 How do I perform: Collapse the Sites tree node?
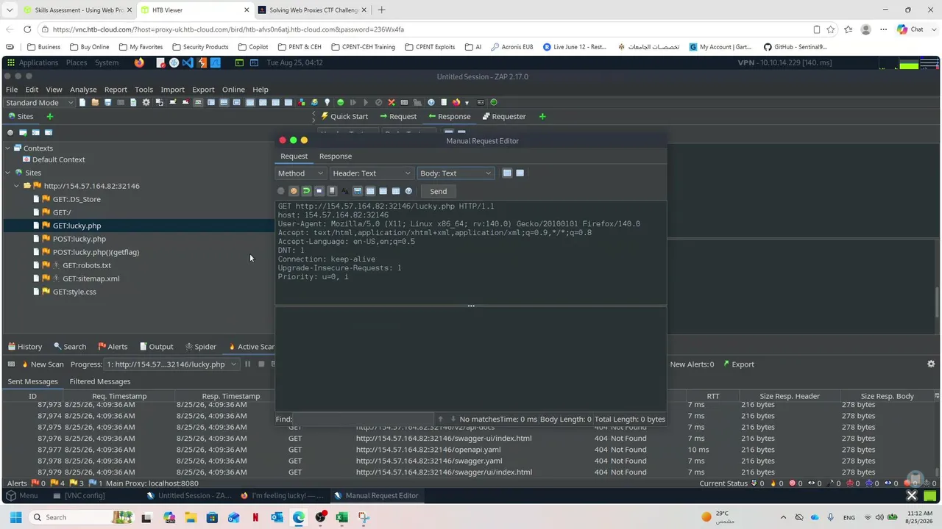pyautogui.click(x=8, y=173)
